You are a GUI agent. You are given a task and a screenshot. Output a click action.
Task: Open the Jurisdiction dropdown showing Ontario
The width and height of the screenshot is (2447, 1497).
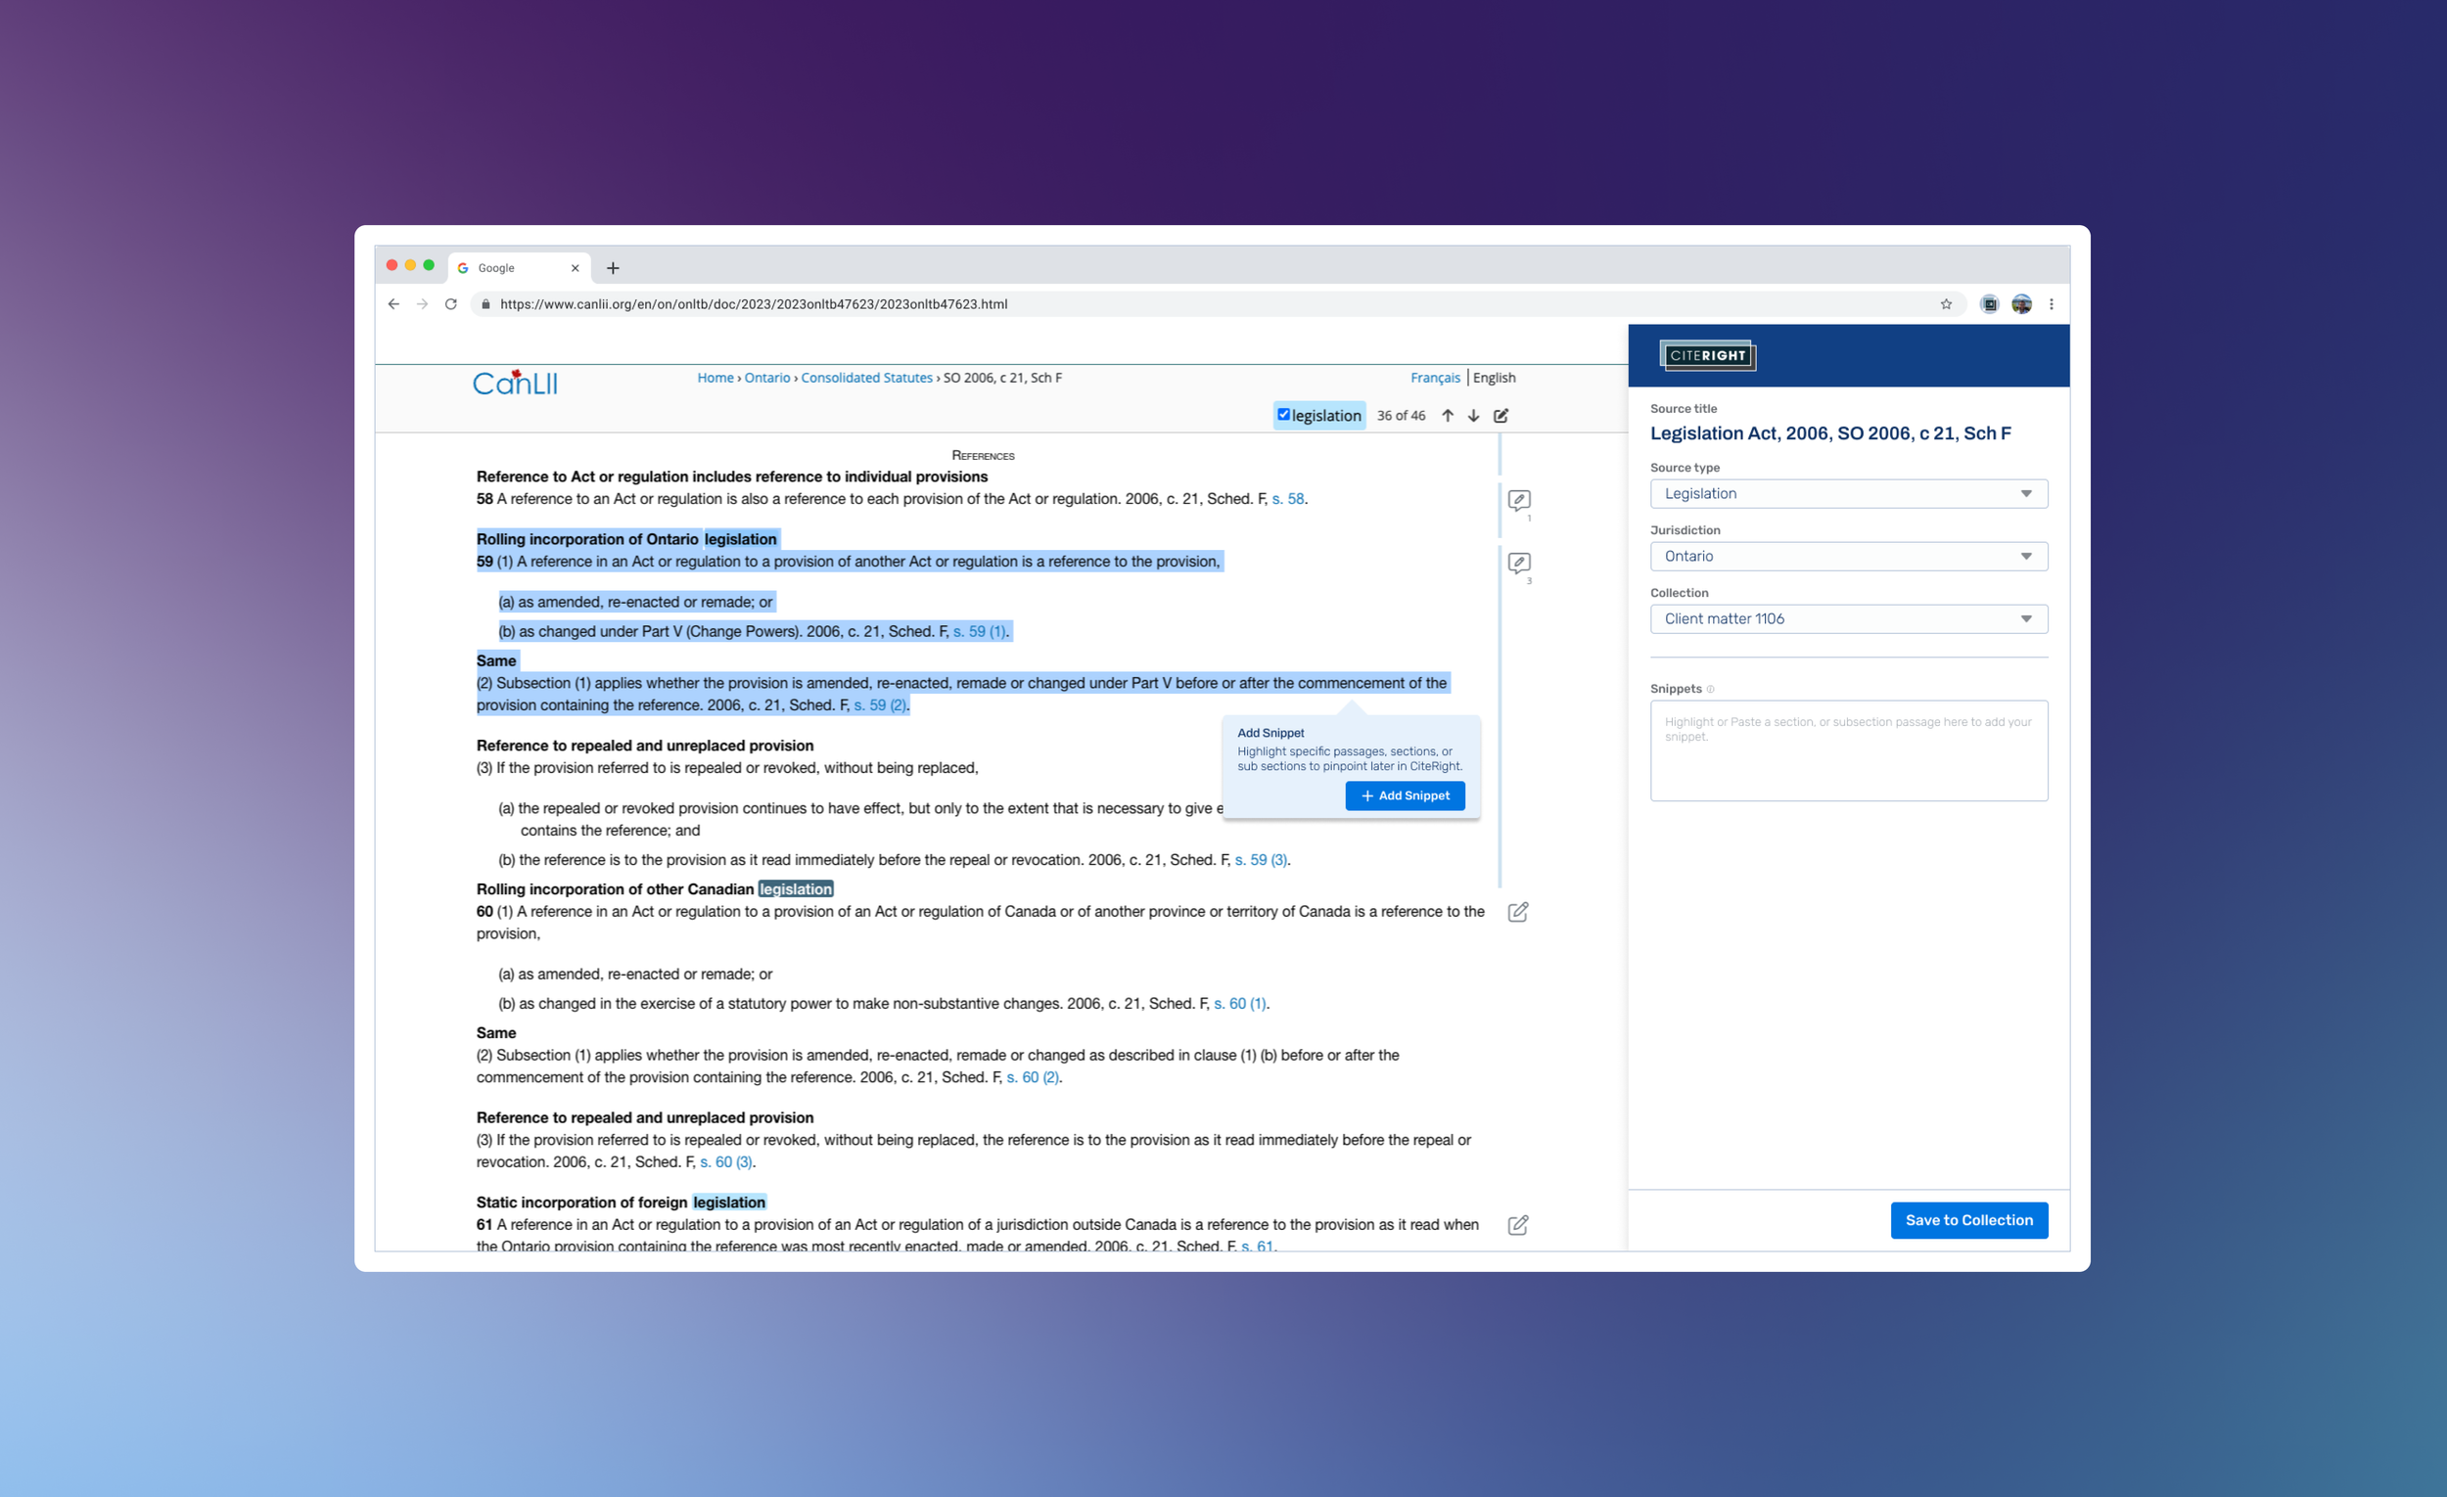tap(1848, 556)
